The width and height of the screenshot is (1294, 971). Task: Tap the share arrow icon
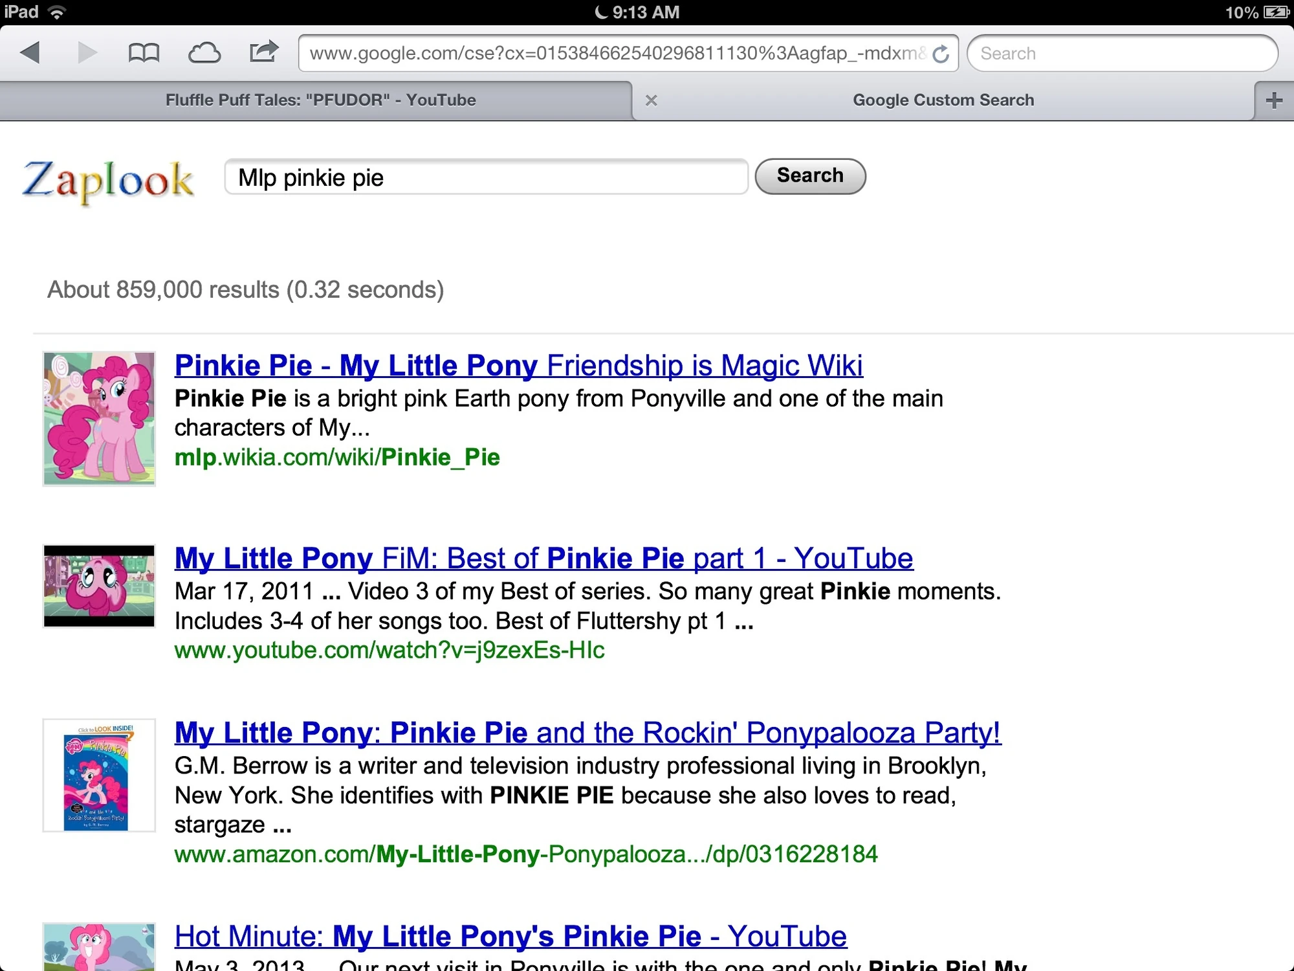click(x=263, y=52)
